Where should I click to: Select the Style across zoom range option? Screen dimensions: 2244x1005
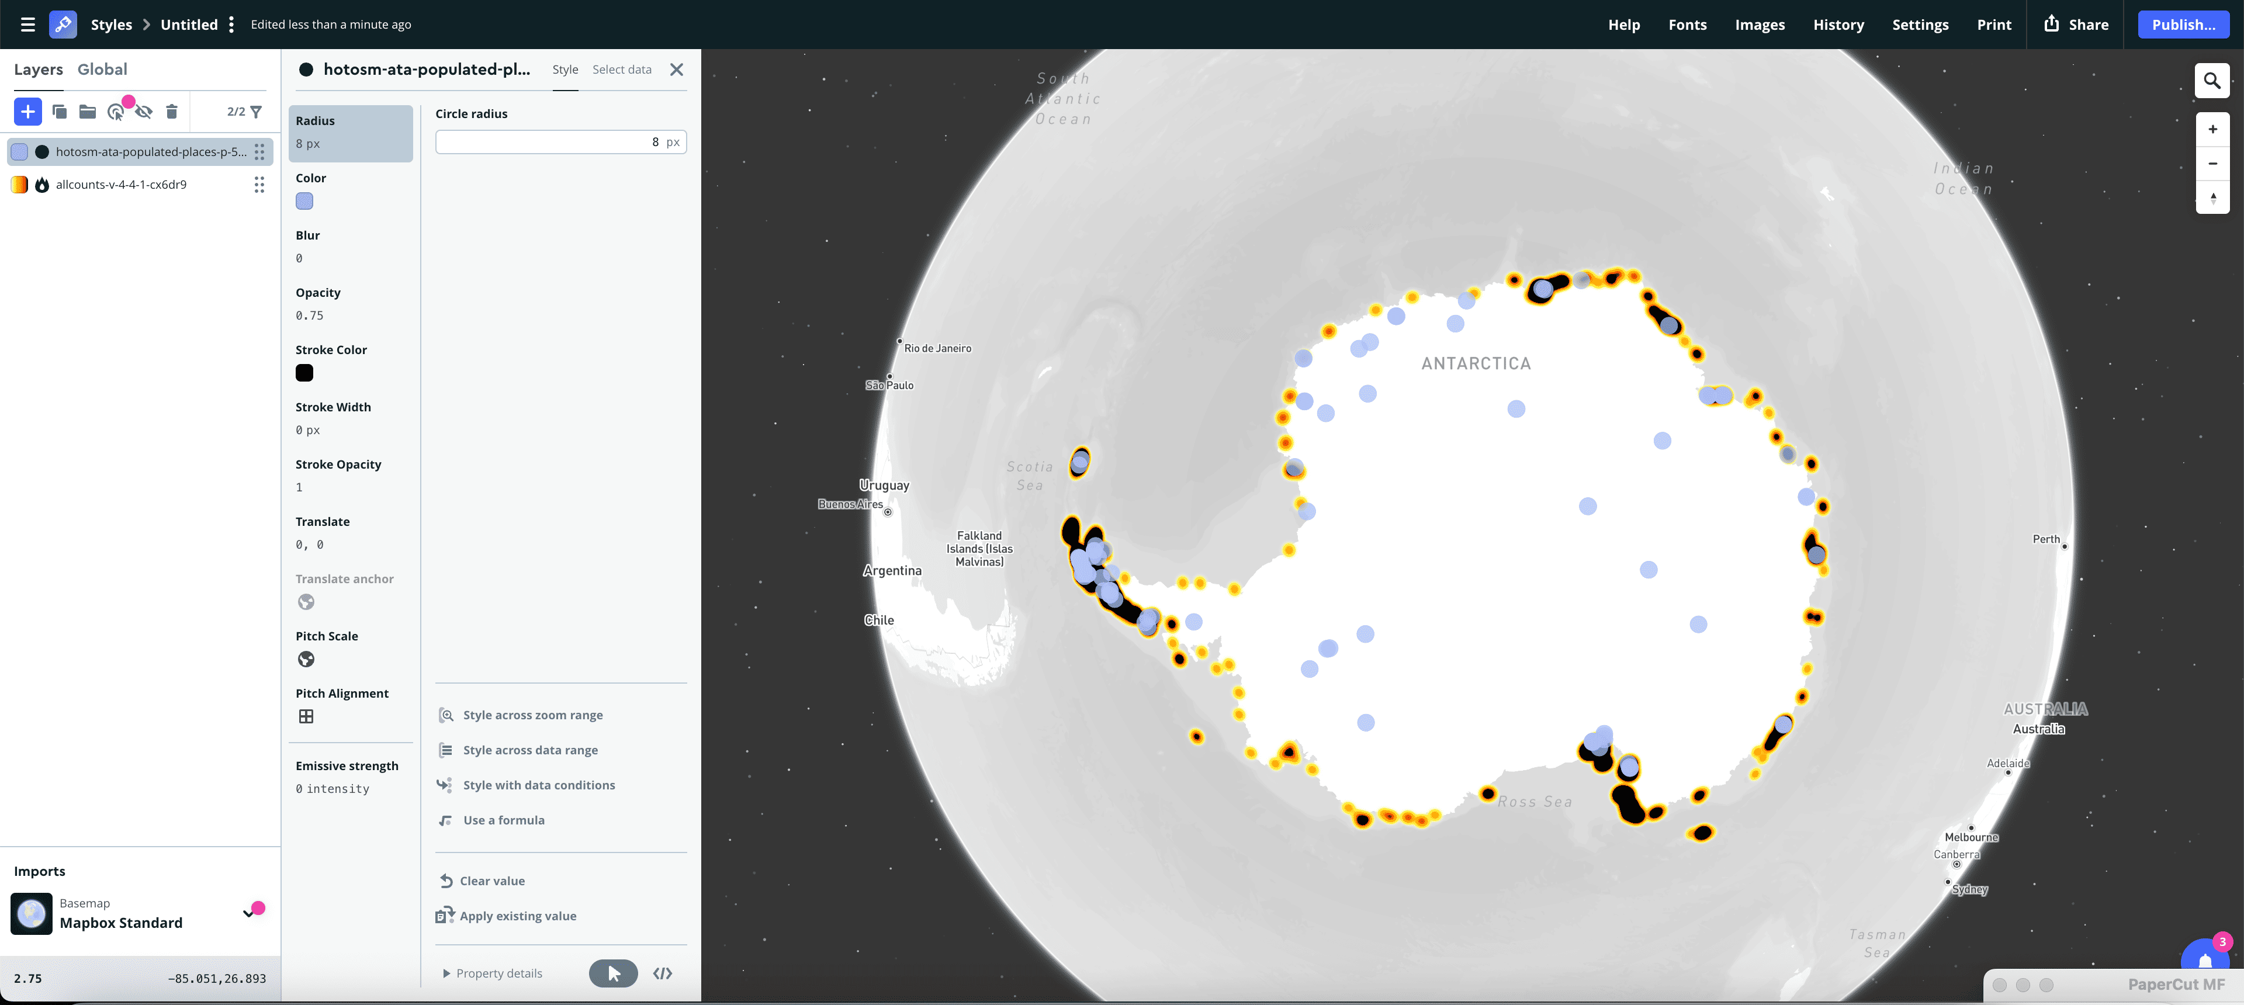pyautogui.click(x=531, y=715)
